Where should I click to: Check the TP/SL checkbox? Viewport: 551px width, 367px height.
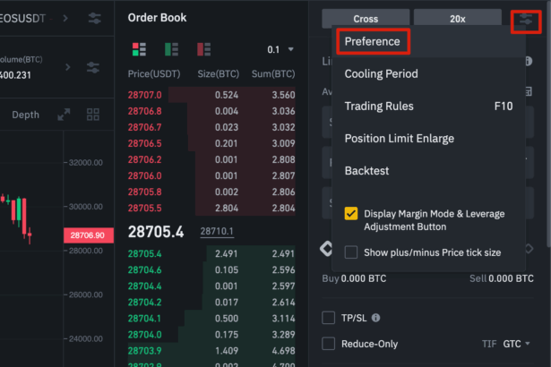click(x=329, y=318)
